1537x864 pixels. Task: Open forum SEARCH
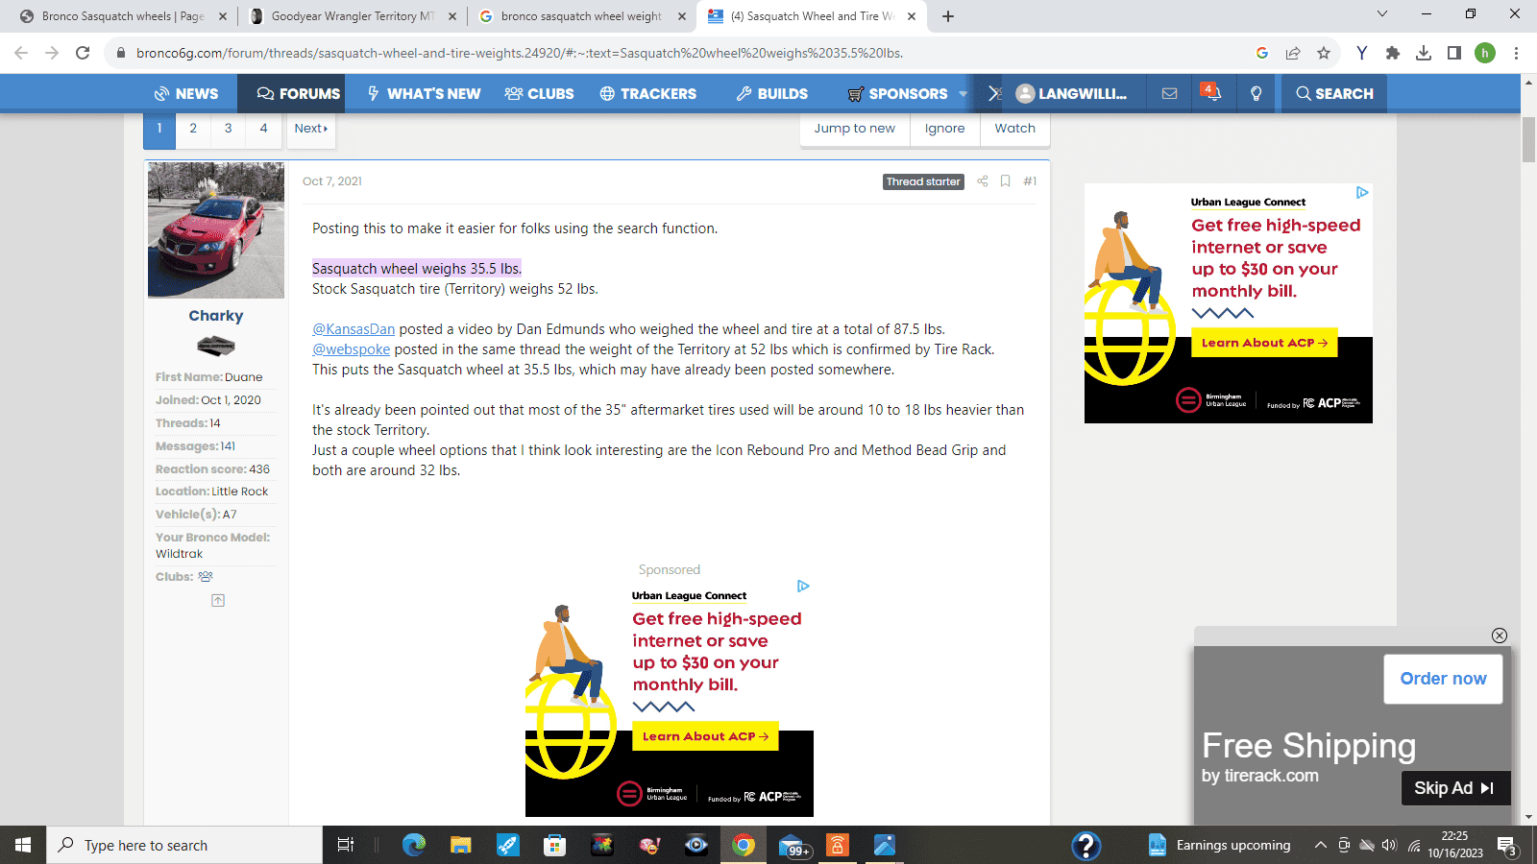point(1334,93)
